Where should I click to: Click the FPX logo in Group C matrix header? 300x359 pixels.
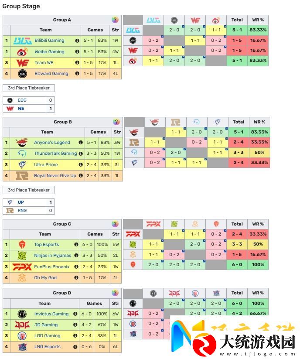(153, 224)
